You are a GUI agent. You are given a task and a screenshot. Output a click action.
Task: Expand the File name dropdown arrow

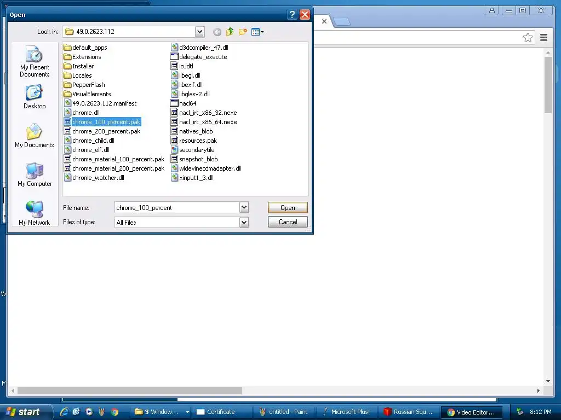click(x=244, y=207)
